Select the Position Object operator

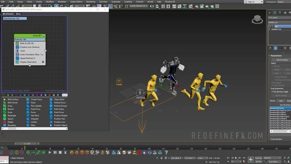pyautogui.click(x=58, y=125)
